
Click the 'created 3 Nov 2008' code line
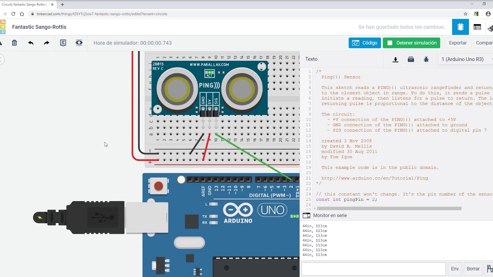[346, 141]
